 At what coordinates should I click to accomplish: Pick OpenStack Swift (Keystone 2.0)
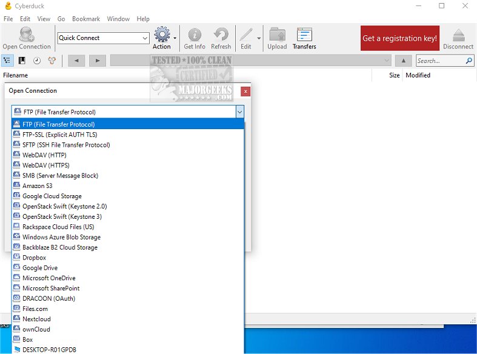128,206
